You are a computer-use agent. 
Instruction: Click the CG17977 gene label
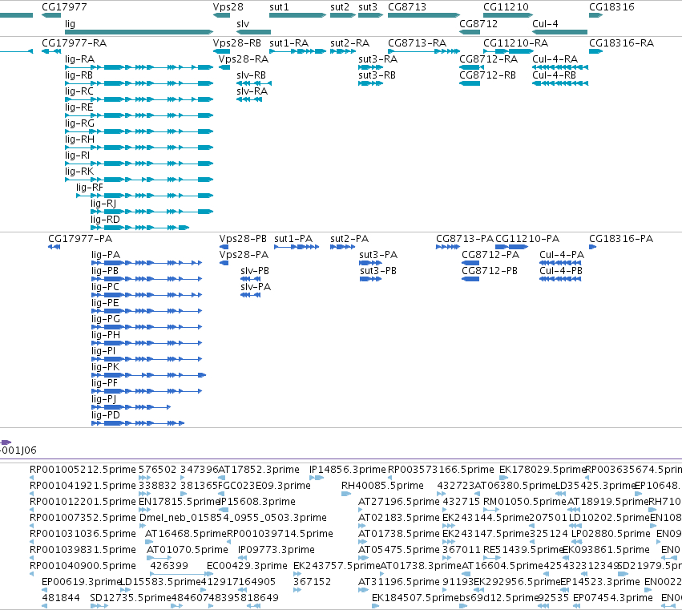click(64, 7)
